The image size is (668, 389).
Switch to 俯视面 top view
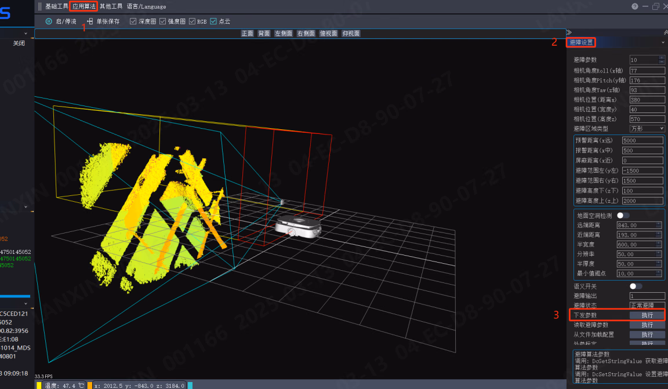[328, 33]
